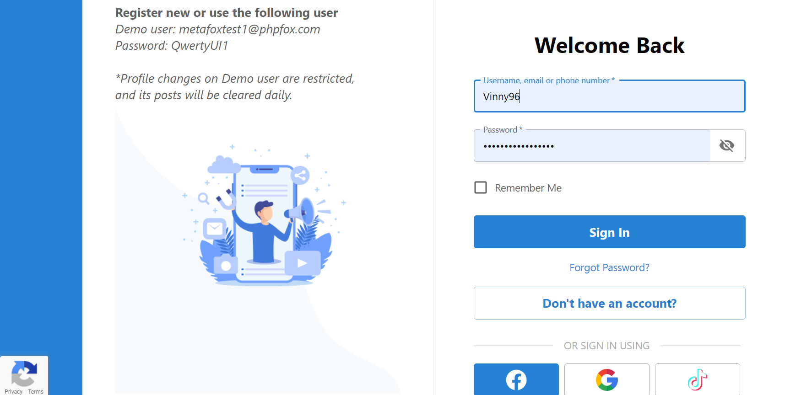
Task: Open the Forgot Password? link
Action: coord(609,267)
